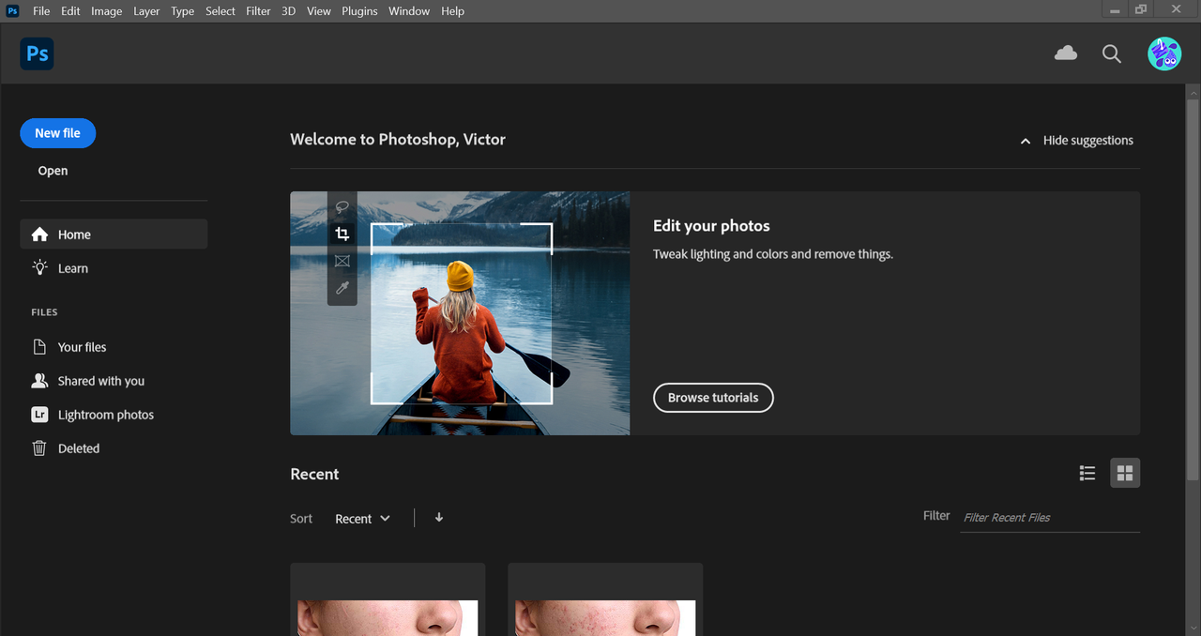Screen dimensions: 1201x636
Task: Click the Browse tutorials button
Action: coord(713,398)
